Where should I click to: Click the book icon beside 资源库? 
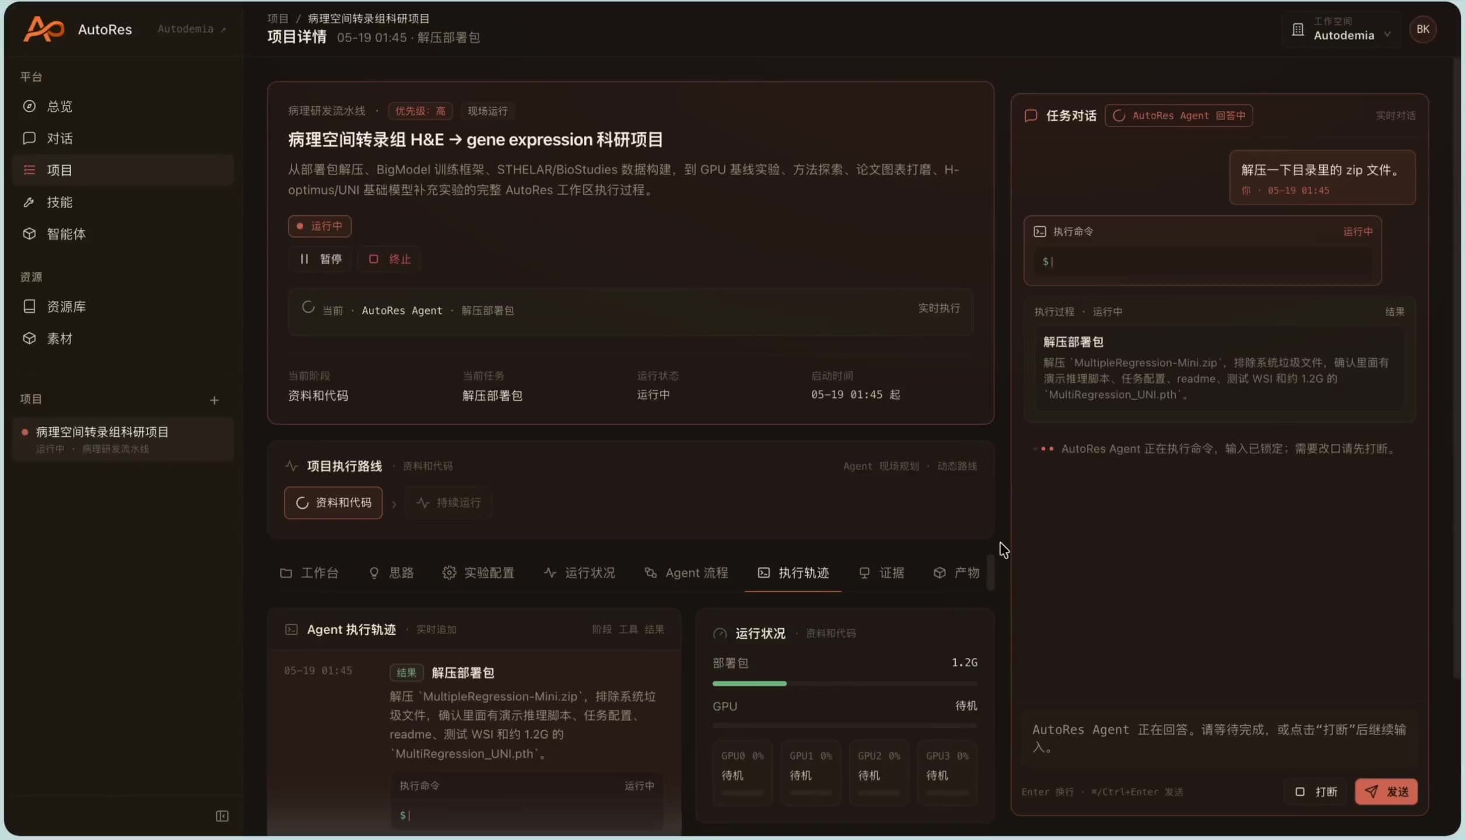point(29,306)
